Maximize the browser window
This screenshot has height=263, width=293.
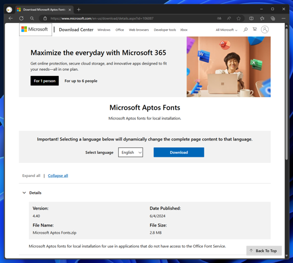[273, 9]
